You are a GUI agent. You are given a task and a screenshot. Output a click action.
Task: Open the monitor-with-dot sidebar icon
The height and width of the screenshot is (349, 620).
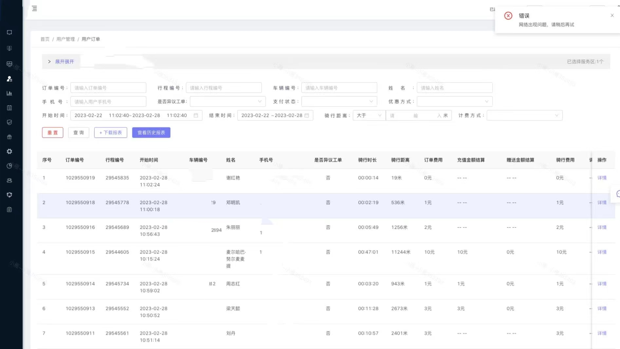(9, 48)
